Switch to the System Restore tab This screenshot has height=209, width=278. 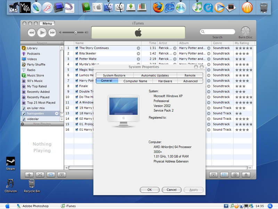pyautogui.click(x=114, y=75)
